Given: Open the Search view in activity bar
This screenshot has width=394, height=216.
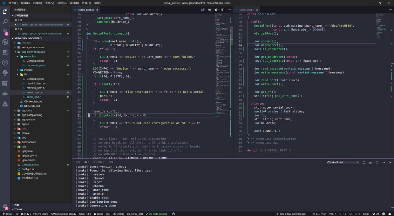Looking at the screenshot, I should pos(5,22).
